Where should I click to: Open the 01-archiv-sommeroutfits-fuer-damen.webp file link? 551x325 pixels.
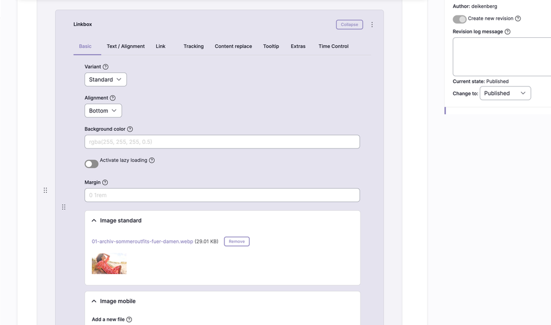tap(142, 242)
